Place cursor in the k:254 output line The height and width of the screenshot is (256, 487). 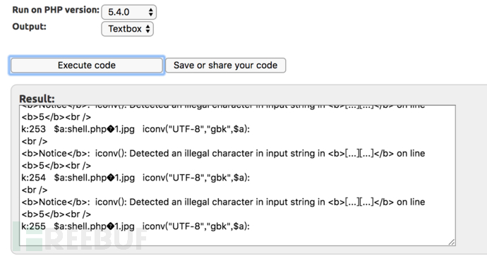(x=136, y=178)
